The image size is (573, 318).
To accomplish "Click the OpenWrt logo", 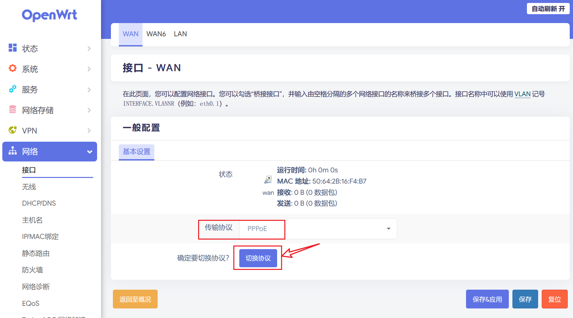I will 49,15.
